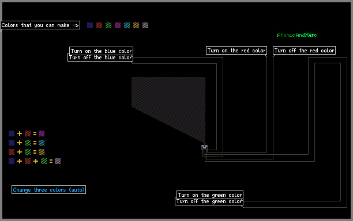Click the three-color result swatch in legend
Screen dimensions: 353x221
coord(58,161)
